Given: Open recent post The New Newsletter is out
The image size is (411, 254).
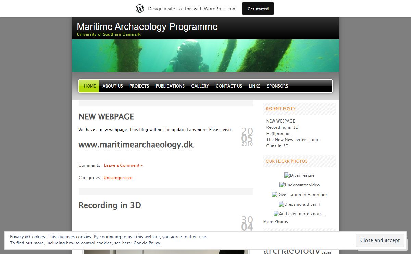Looking at the screenshot, I should pyautogui.click(x=292, y=139).
